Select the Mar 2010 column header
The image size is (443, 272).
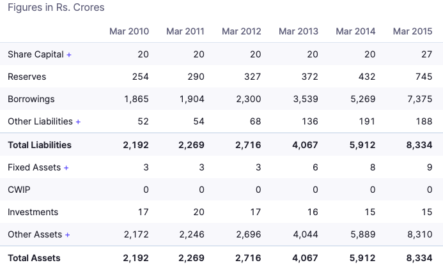pos(129,31)
